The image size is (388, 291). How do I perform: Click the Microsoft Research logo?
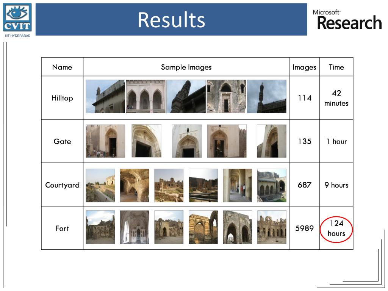[347, 20]
